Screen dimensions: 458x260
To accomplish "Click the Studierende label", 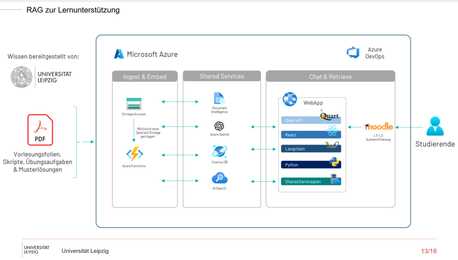I will coord(435,144).
